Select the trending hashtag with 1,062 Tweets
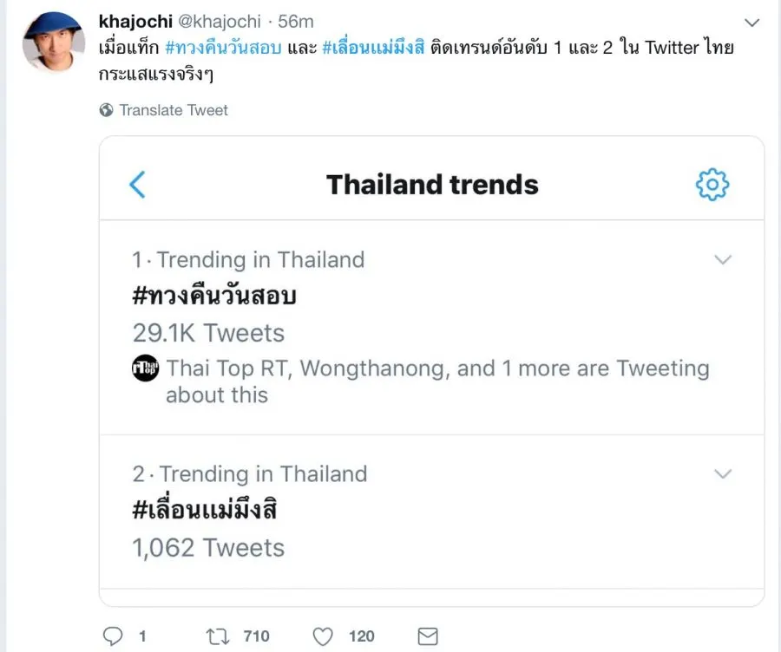This screenshot has height=652, width=781. click(x=204, y=511)
